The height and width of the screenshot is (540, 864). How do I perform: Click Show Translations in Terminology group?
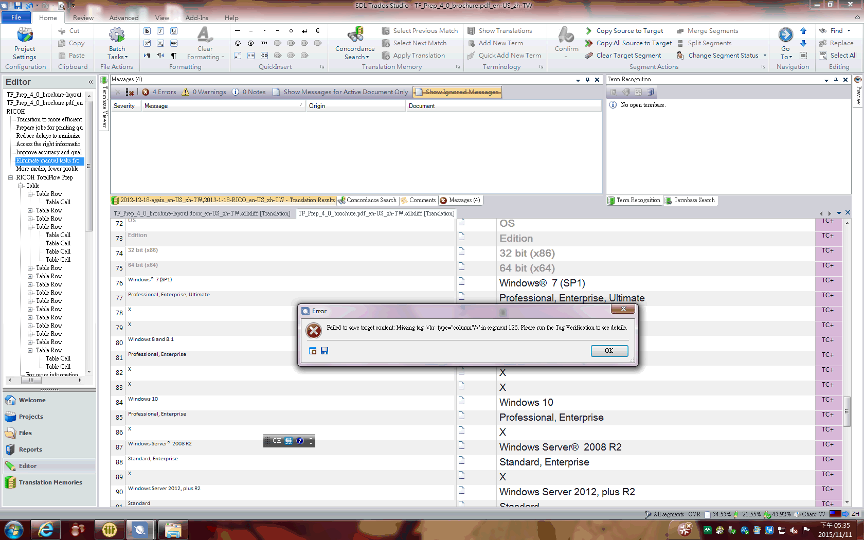point(499,31)
